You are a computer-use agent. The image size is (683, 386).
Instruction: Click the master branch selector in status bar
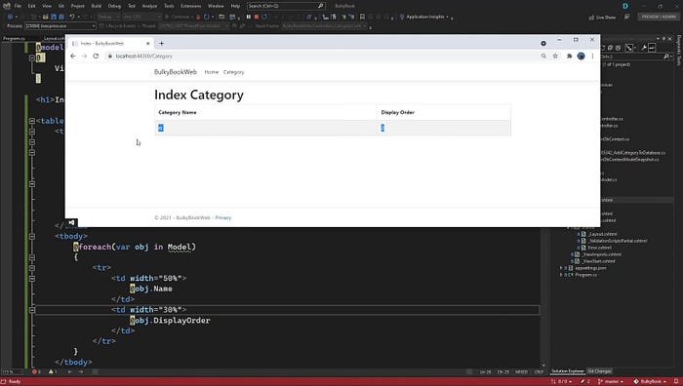coord(612,382)
